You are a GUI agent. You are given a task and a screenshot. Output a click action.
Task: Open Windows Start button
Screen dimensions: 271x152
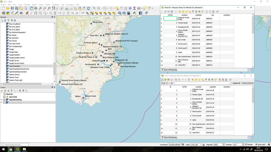coord(3,149)
